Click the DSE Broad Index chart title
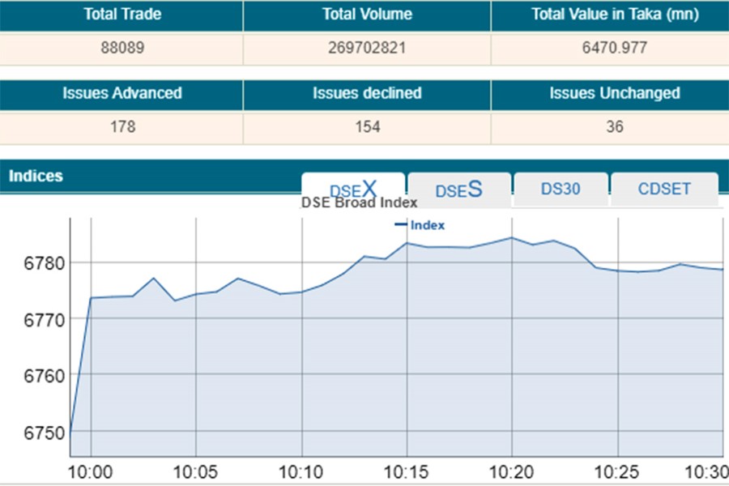Screen dimensions: 729x486 pyautogui.click(x=360, y=202)
